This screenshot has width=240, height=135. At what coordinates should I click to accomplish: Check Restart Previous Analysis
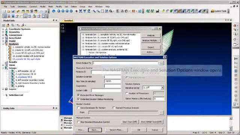(114, 108)
